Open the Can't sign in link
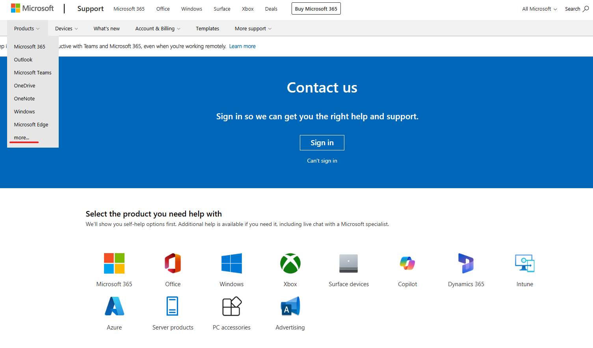The height and width of the screenshot is (348, 593). click(322, 161)
